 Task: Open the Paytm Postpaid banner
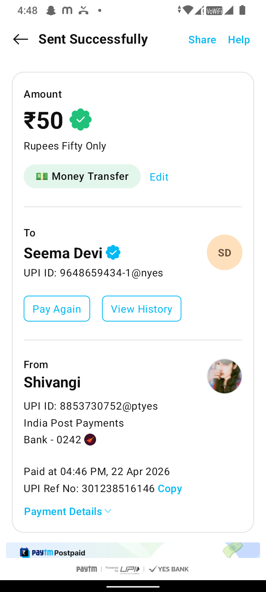point(133,551)
